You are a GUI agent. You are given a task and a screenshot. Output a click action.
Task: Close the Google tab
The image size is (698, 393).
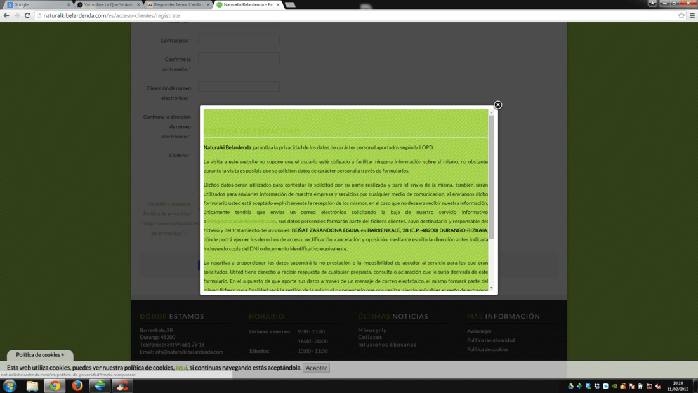(x=69, y=4)
